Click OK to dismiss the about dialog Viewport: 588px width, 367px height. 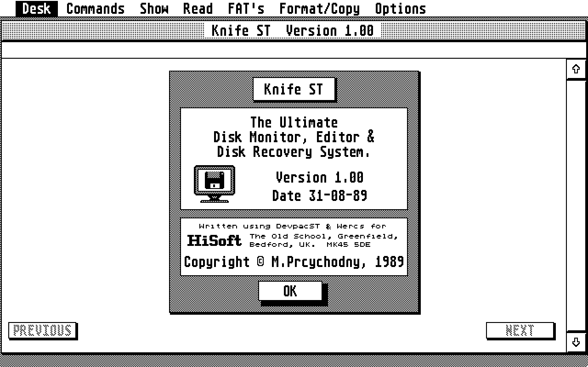click(290, 291)
